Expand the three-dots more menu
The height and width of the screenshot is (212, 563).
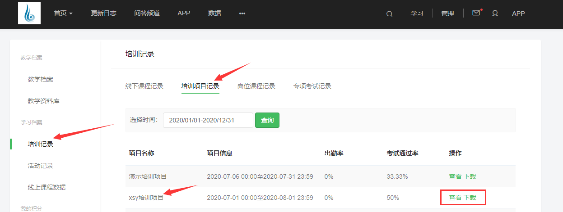(x=242, y=14)
